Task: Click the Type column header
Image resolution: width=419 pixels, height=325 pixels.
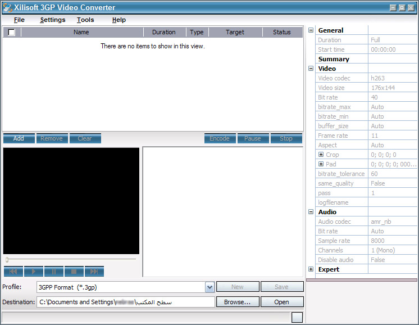Action: (x=197, y=33)
